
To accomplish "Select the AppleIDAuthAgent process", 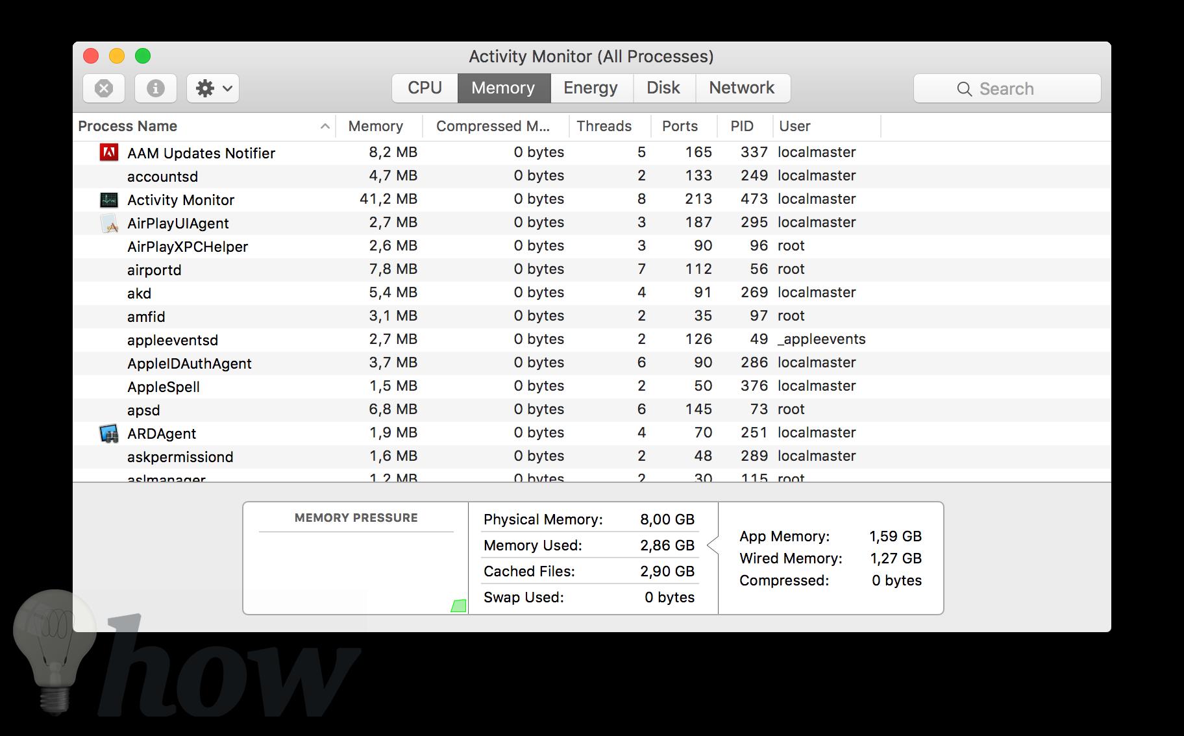I will coord(592,363).
